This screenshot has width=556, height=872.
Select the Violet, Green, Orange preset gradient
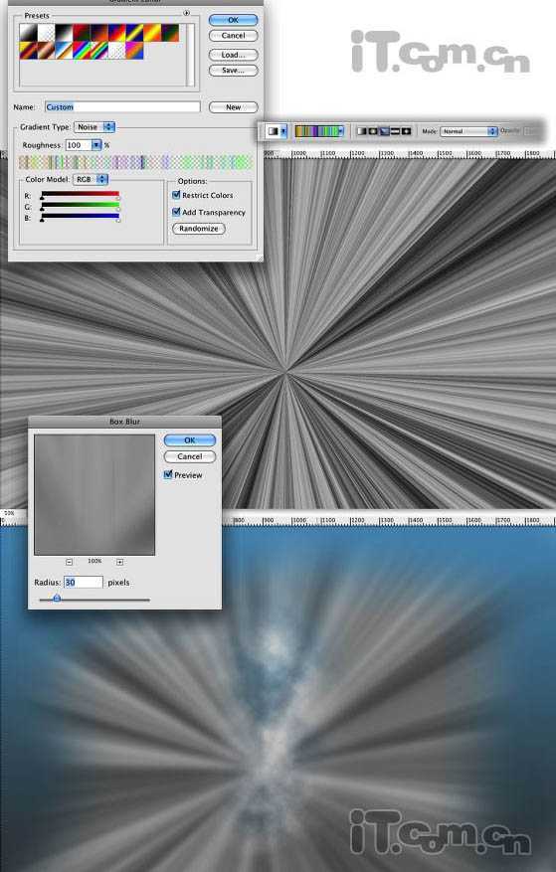[170, 33]
